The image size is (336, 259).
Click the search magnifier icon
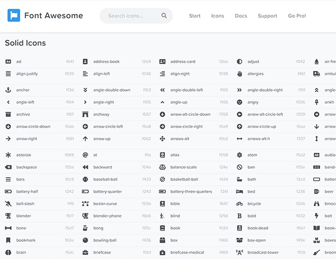click(x=164, y=16)
